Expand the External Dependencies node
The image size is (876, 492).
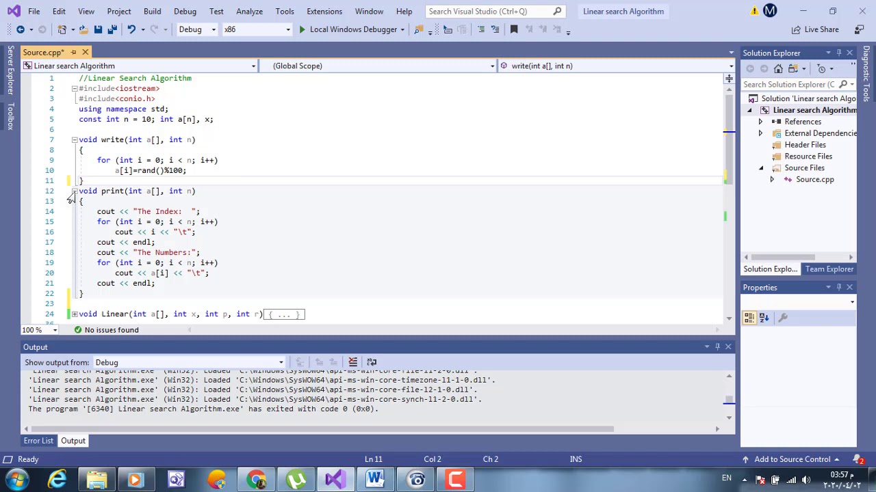[760, 133]
